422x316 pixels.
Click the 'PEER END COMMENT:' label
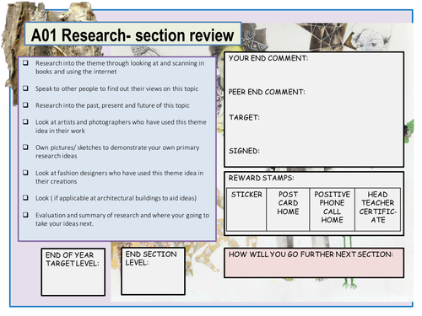click(267, 92)
